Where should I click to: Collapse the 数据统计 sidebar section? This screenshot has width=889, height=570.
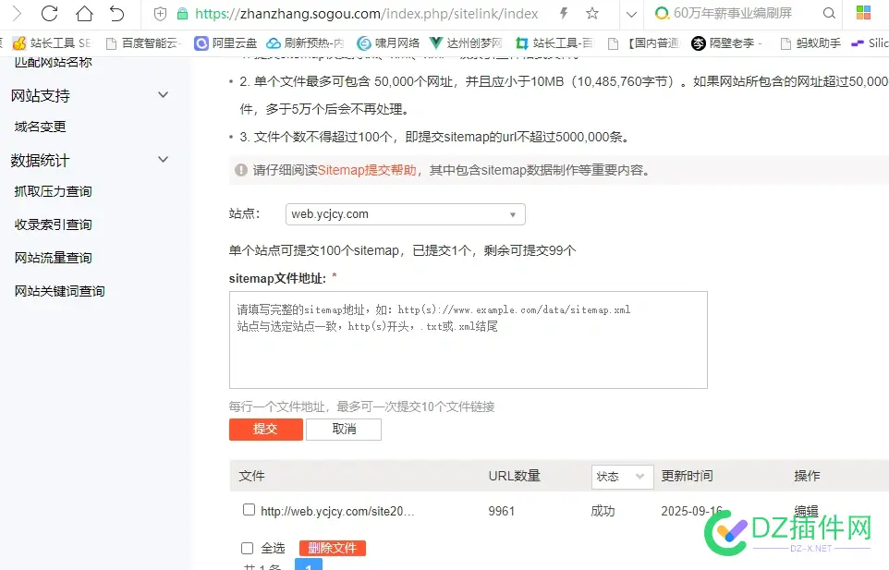point(164,160)
